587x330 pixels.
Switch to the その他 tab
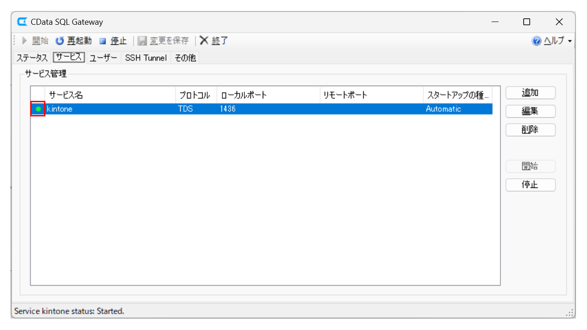[x=185, y=58]
